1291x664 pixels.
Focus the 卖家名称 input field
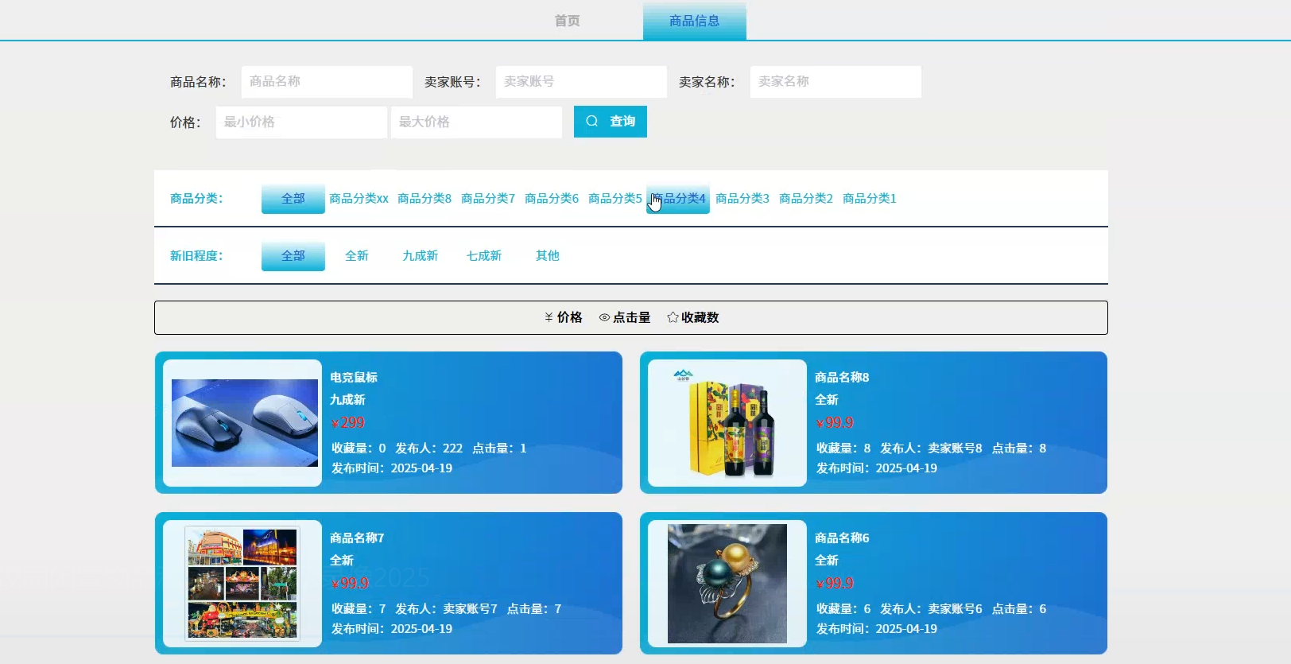point(835,82)
